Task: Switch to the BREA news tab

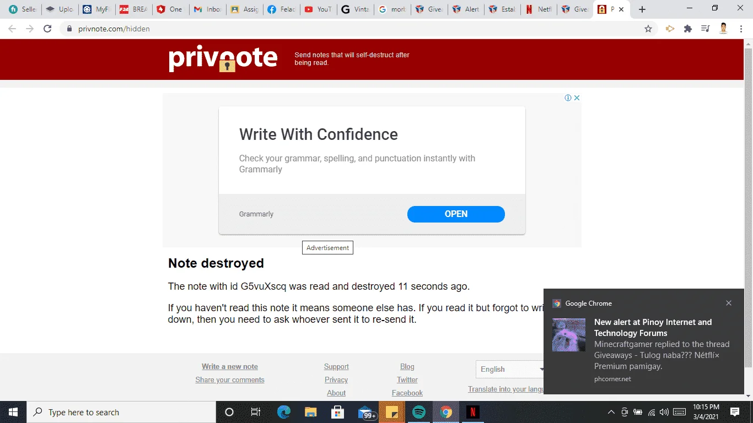Action: 133,9
